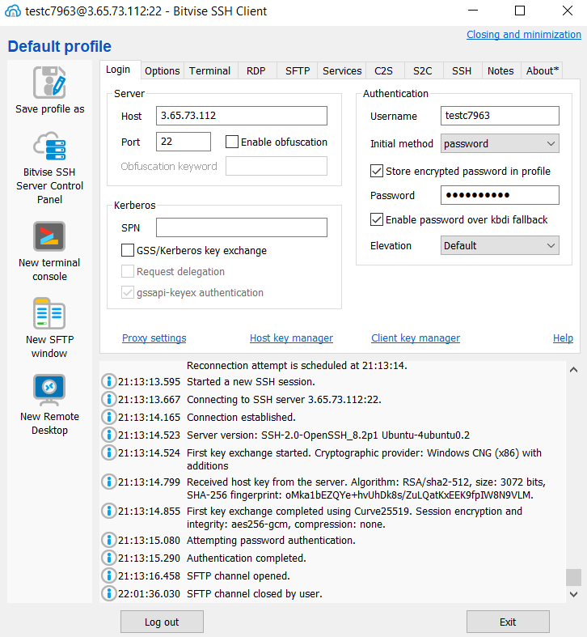This screenshot has height=637, width=587.
Task: View the About* tab
Action: (543, 70)
